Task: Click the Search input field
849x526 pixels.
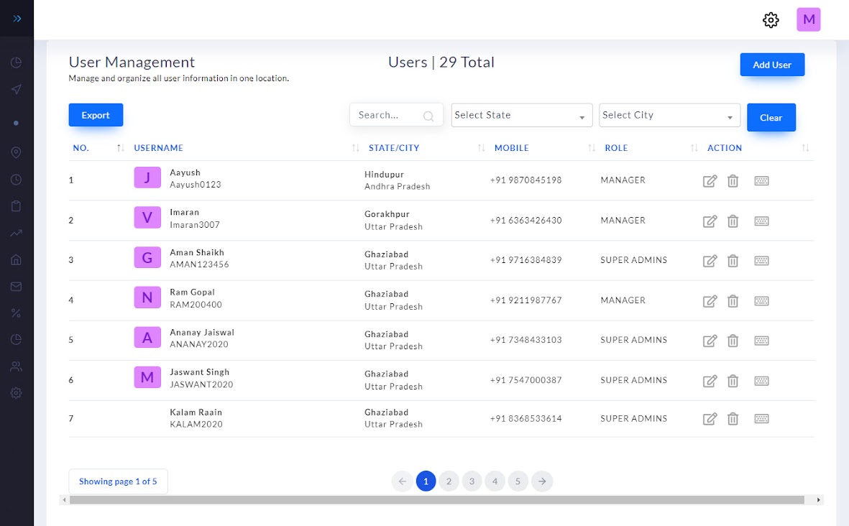Action: pyautogui.click(x=388, y=115)
